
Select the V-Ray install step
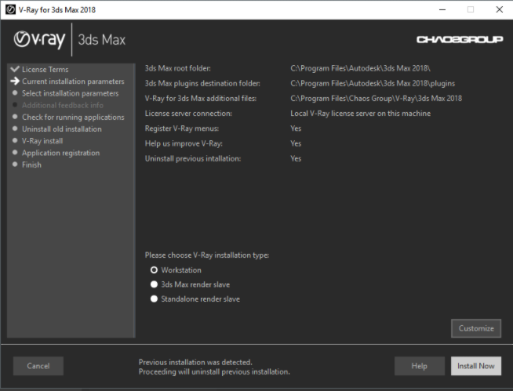(x=42, y=141)
